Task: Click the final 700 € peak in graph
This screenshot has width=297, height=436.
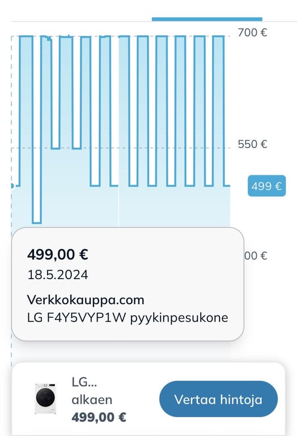Action: point(219,38)
